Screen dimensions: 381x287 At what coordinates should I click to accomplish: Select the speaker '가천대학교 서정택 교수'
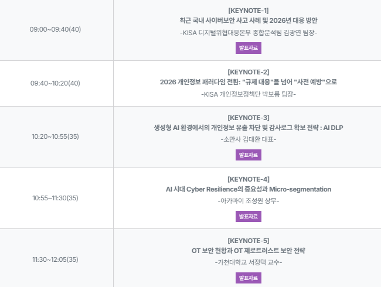tap(248, 262)
